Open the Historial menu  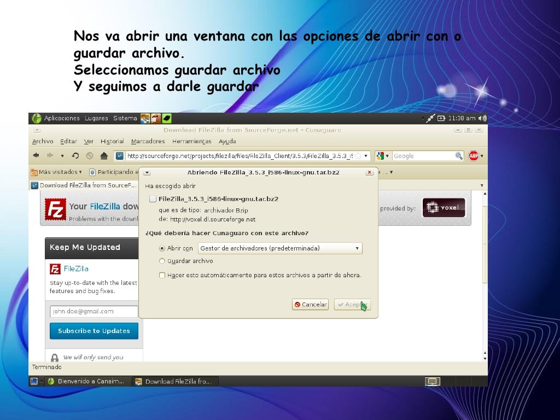tap(112, 142)
